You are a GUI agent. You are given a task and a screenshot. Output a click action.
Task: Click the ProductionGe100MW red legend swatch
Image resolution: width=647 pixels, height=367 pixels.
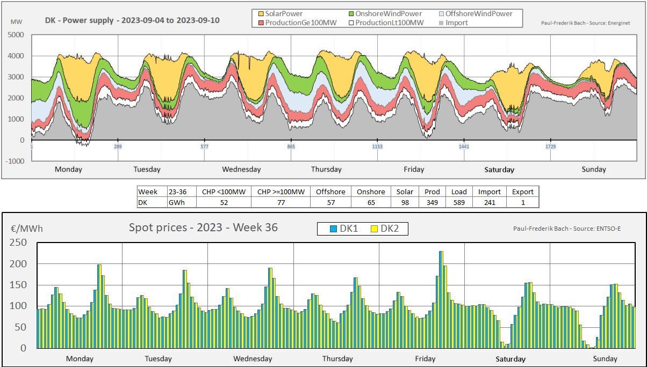(261, 23)
